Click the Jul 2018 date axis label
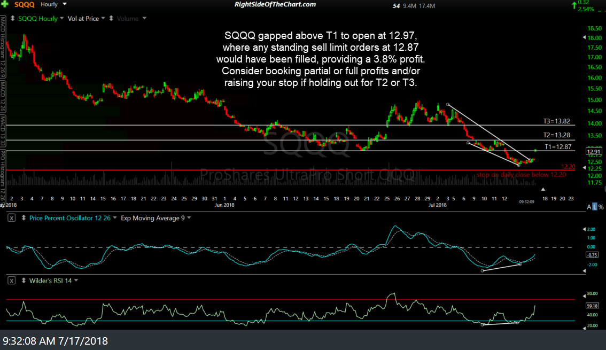 [438, 205]
